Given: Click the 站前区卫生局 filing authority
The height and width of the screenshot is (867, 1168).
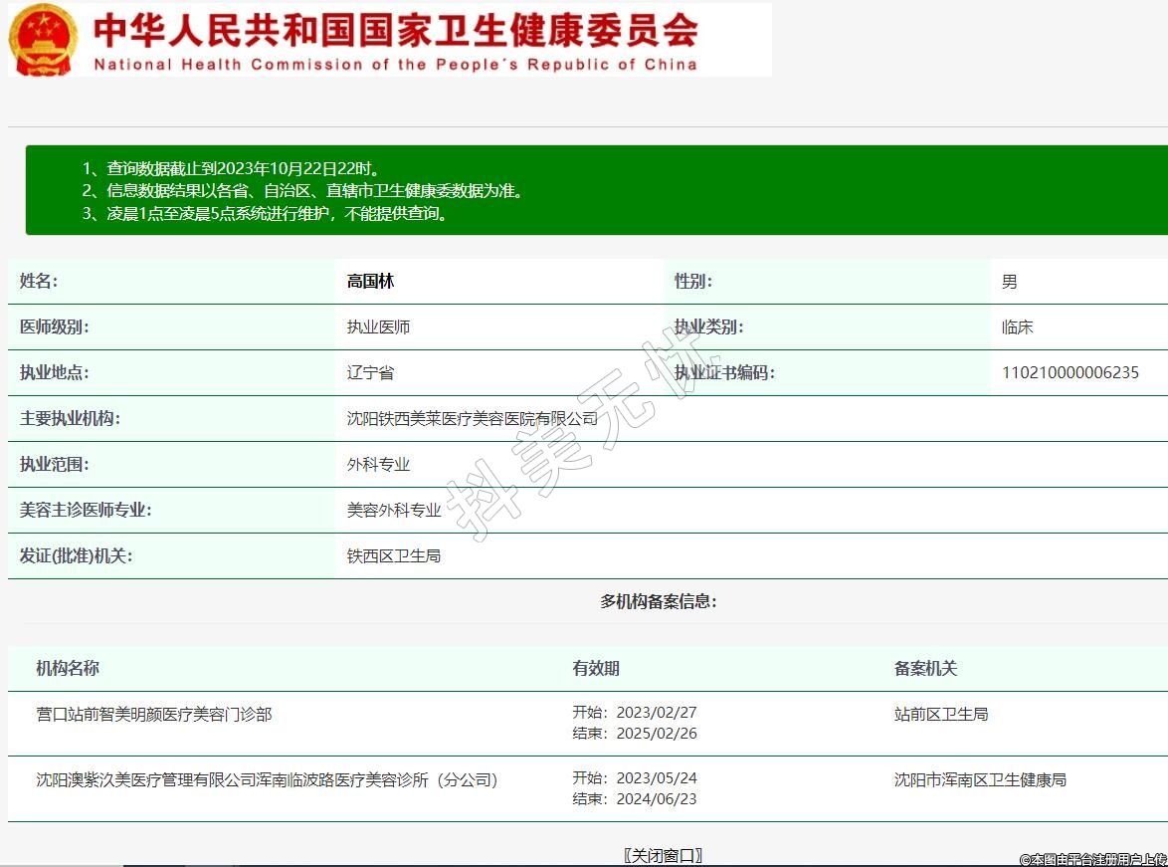Looking at the screenshot, I should pos(941,715).
